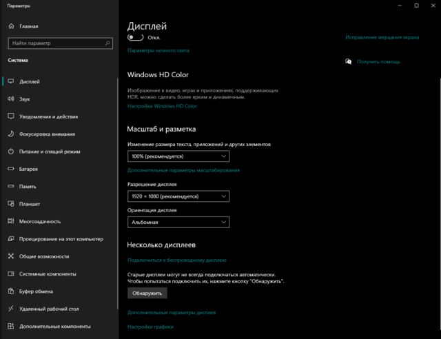441x339 pixels.
Task: Open Настройки Windows HD Color link
Action: [x=162, y=106]
